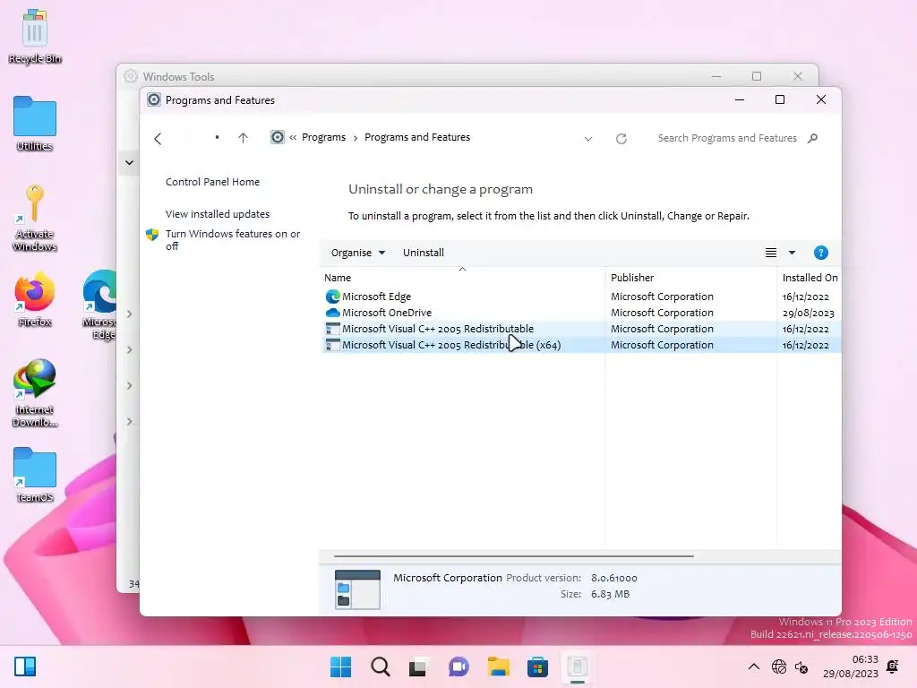
Task: Expand the address bar history dropdown
Action: click(588, 139)
